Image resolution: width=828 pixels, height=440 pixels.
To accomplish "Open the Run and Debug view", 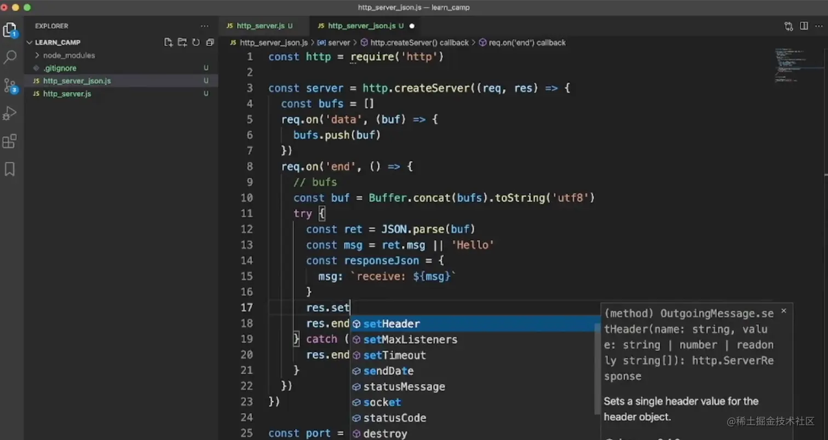I will [x=10, y=113].
